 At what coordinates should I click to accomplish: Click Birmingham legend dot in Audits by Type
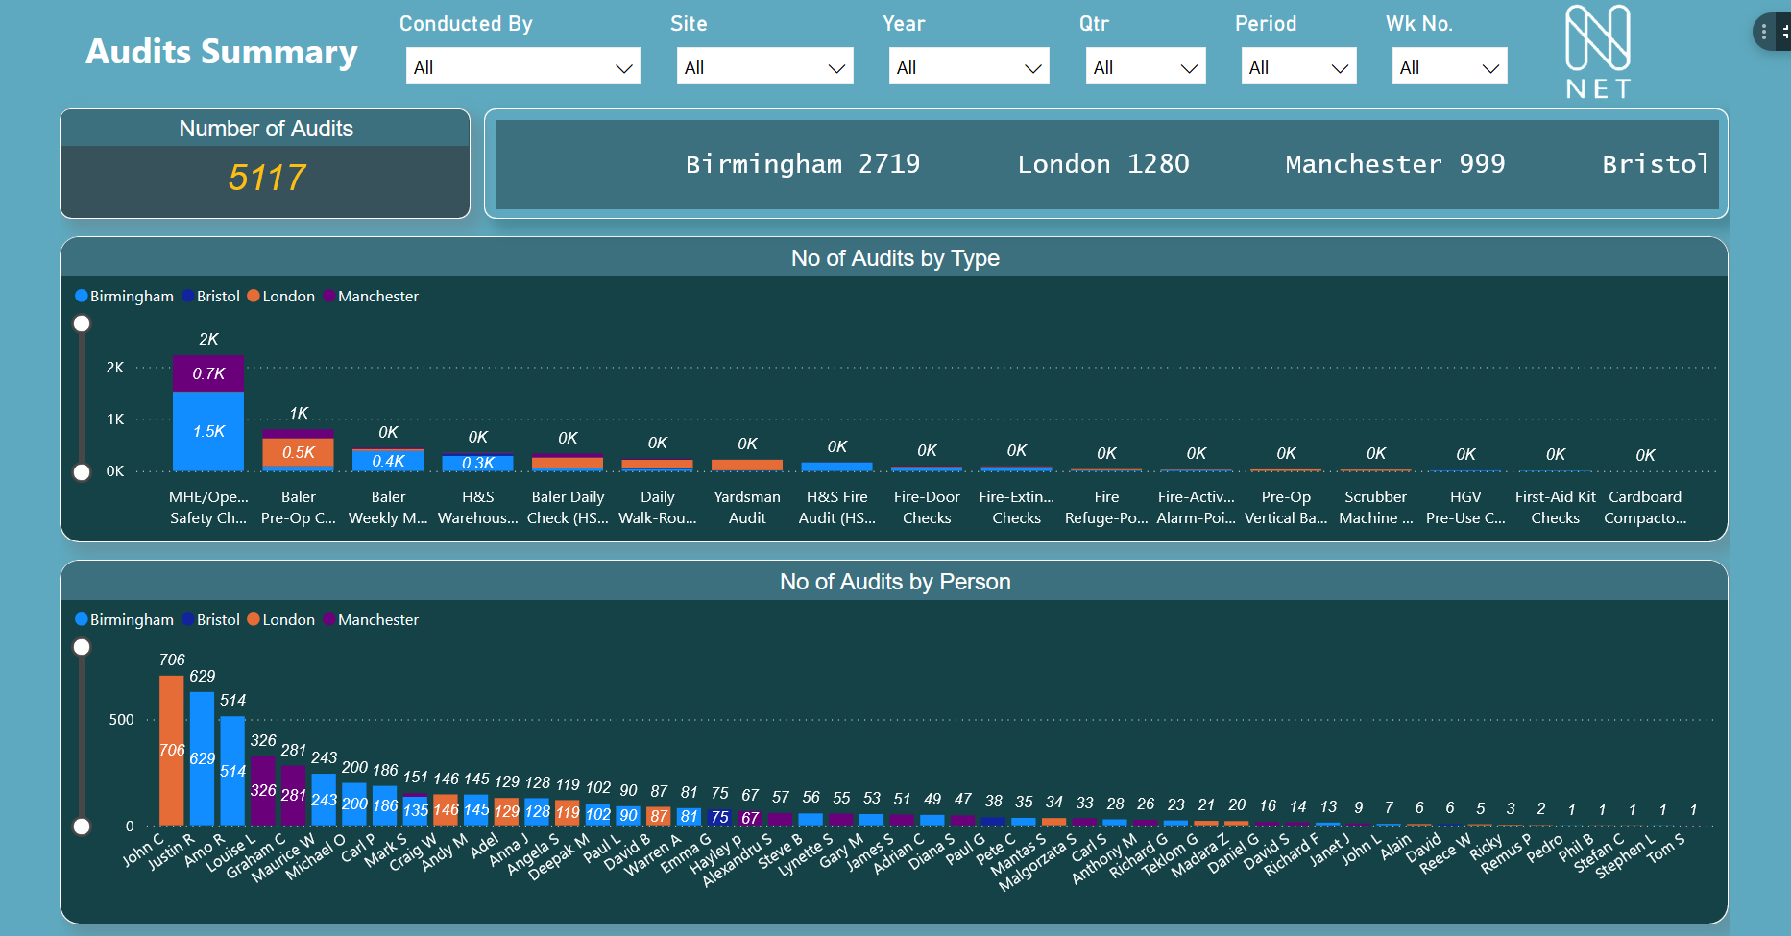[81, 296]
